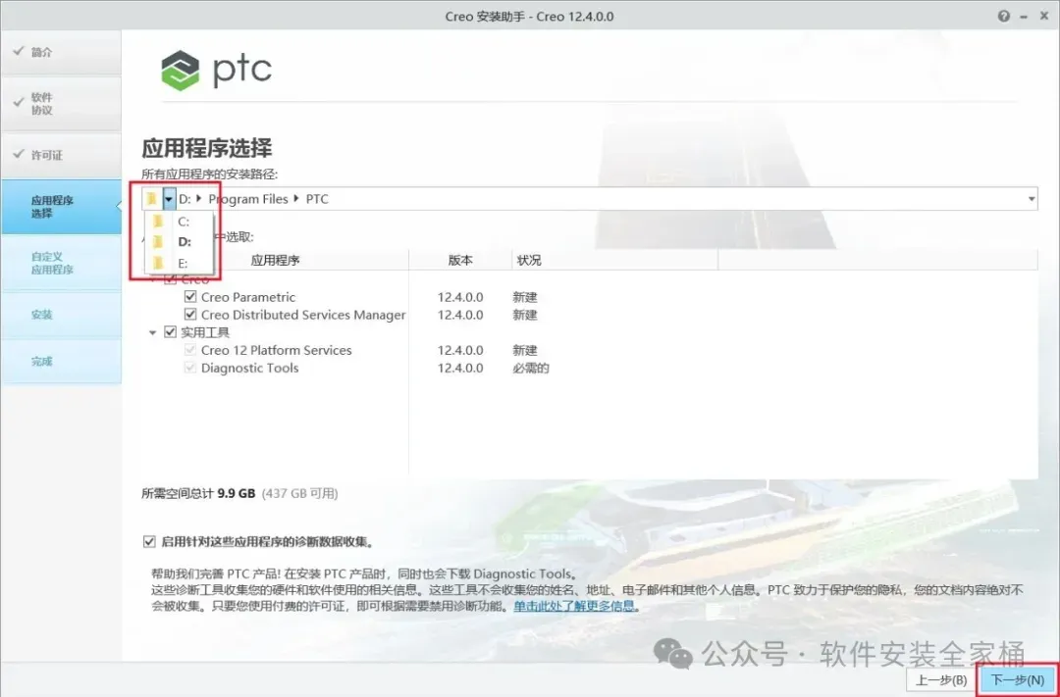This screenshot has height=697, width=1060.
Task: Select the E: drive folder icon
Action: pos(159,263)
